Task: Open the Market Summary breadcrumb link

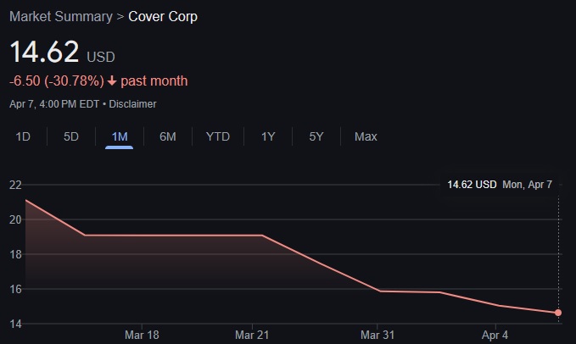Action: [61, 16]
